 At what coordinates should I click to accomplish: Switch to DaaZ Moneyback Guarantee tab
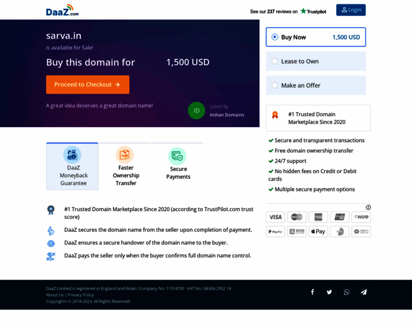pos(72,166)
